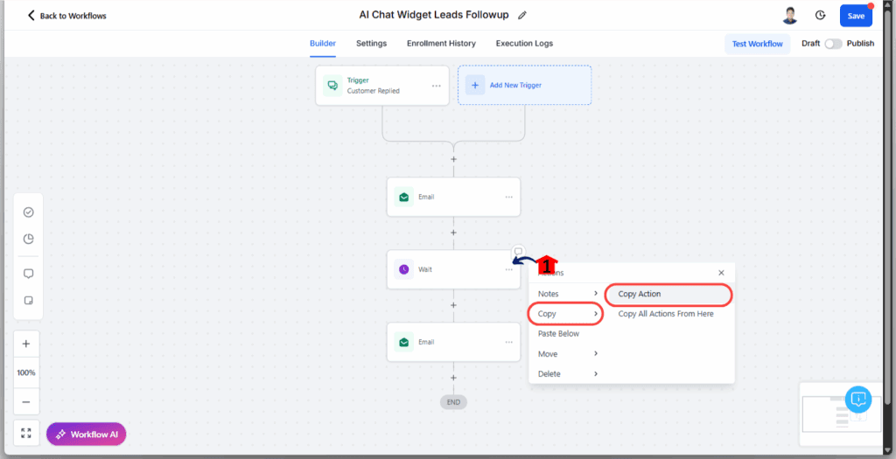This screenshot has height=459, width=896.
Task: Click the Publish label
Action: click(x=860, y=44)
